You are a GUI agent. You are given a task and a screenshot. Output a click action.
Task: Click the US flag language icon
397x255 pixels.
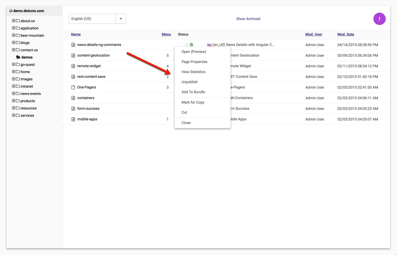209,45
